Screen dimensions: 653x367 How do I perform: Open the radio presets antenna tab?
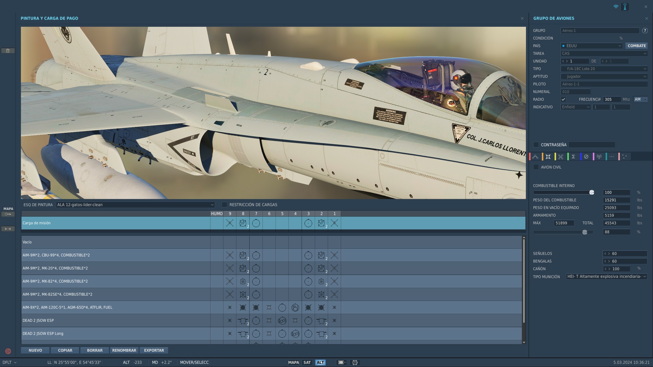(599, 157)
